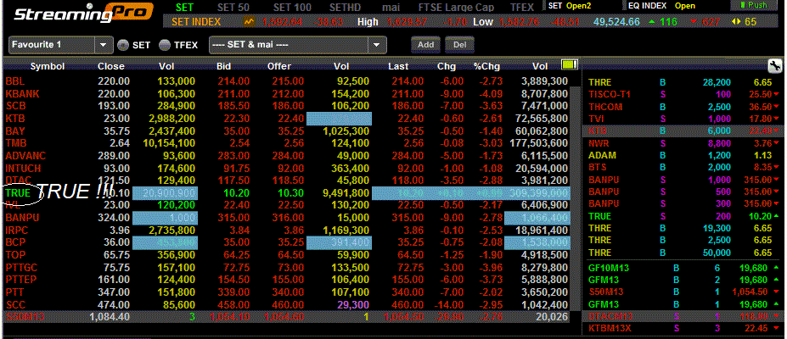787x339 pixels.
Task: Select the BCP symbol
Action: point(15,242)
